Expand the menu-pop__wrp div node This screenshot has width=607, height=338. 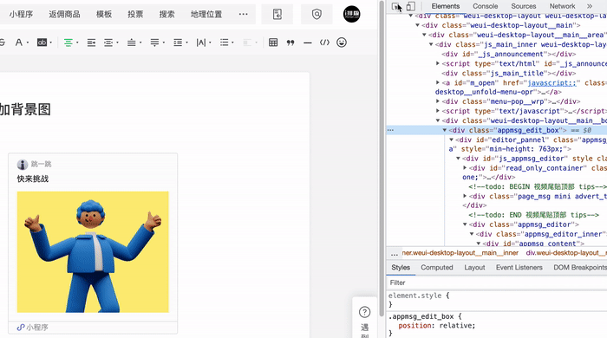click(x=438, y=101)
